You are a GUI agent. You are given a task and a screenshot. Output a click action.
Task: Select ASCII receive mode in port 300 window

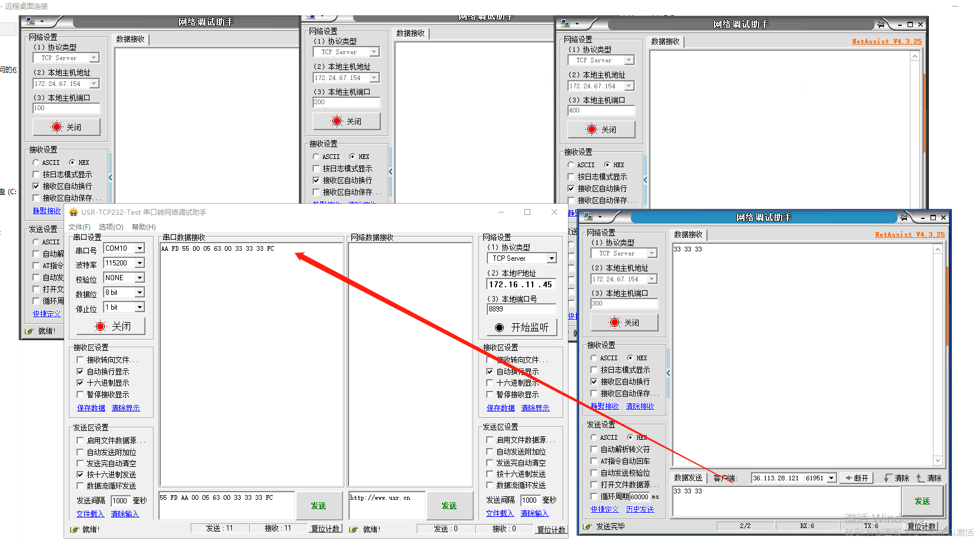coord(594,358)
